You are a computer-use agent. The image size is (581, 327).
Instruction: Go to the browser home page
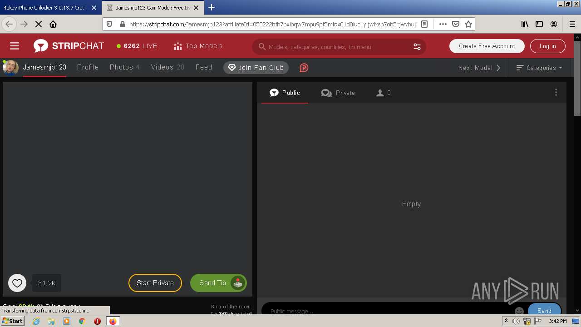pos(53,24)
